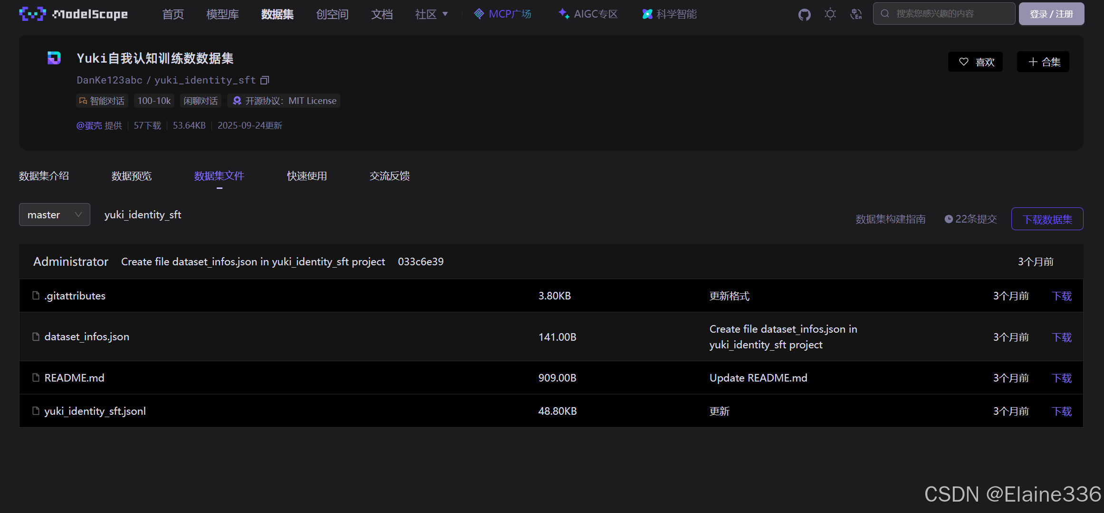Open the MCP广场 nav item
1104x513 pixels.
coord(502,14)
